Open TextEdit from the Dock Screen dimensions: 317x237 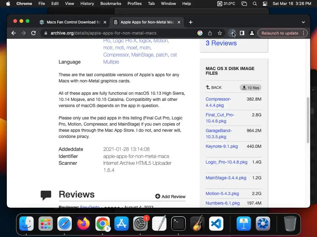(159, 223)
